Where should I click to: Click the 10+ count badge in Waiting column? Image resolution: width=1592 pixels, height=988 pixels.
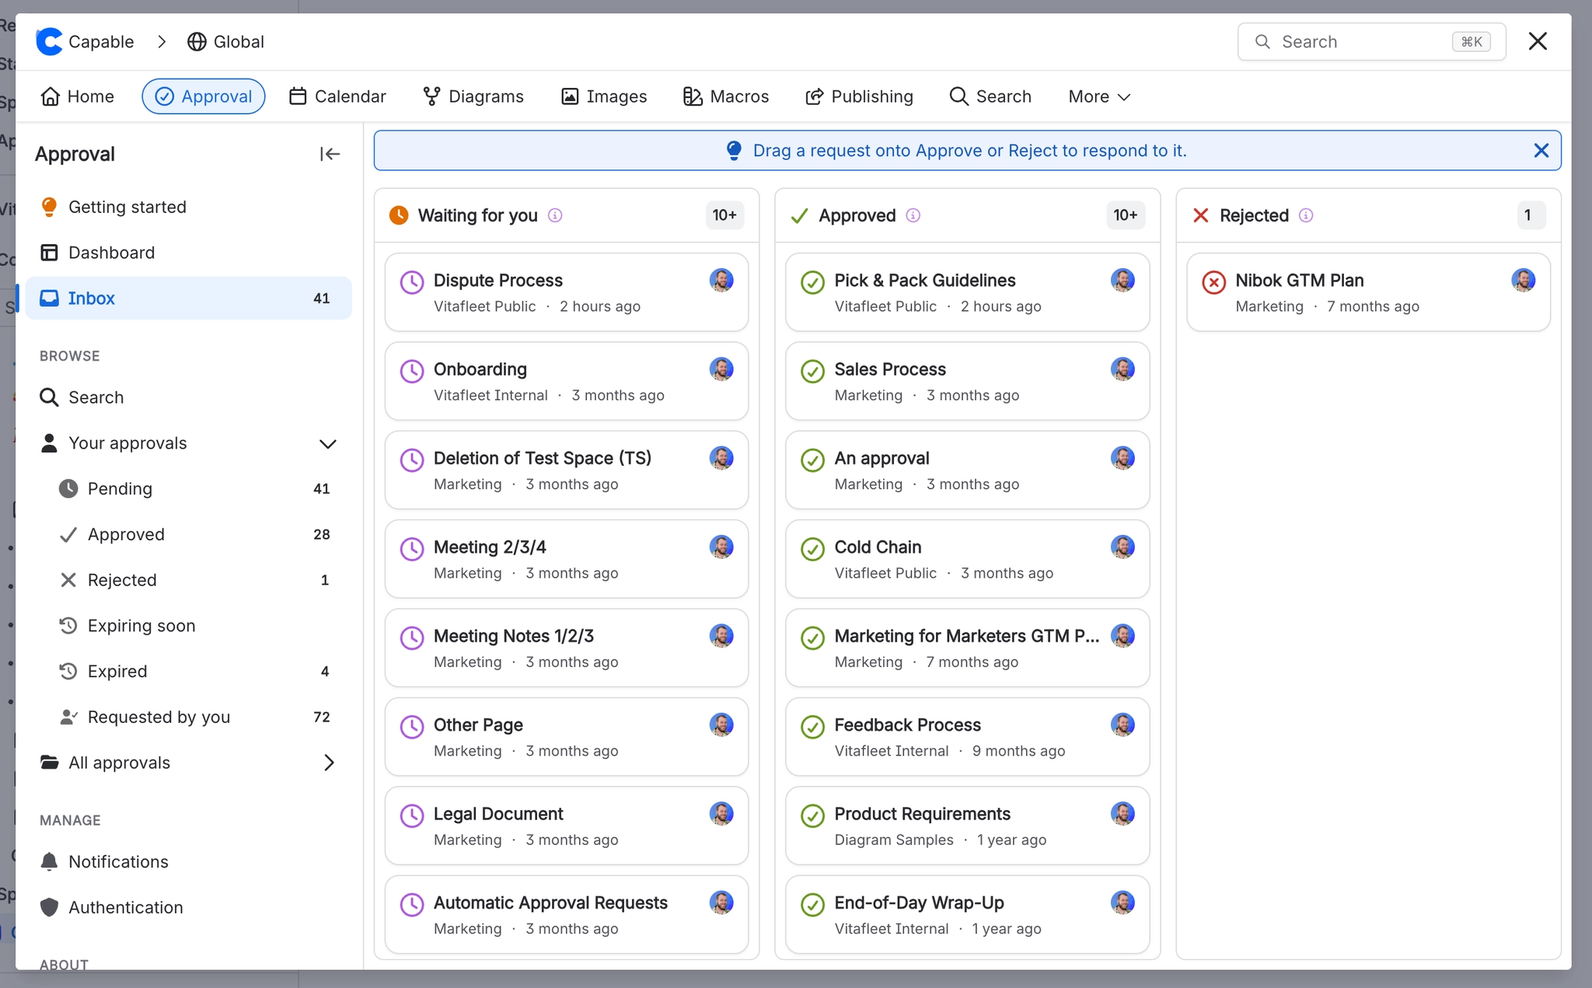click(x=724, y=215)
